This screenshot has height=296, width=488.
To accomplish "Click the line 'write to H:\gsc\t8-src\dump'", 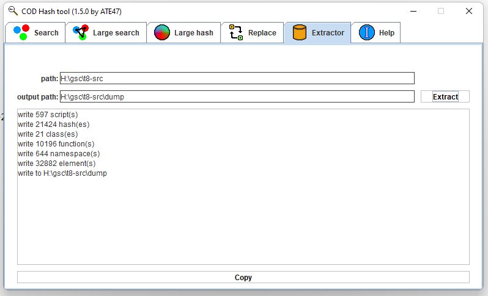I will 62,173.
